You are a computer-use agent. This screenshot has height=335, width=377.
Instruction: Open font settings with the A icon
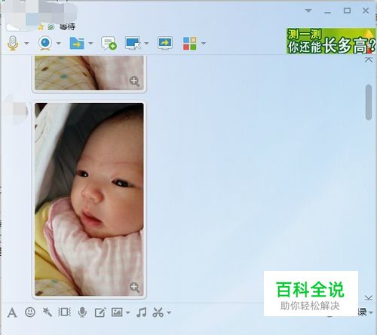pos(12,312)
